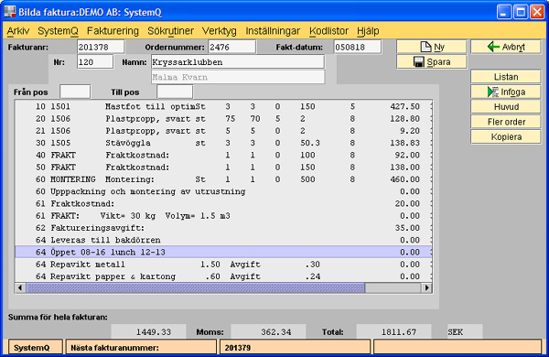
Task: Open the Listan button
Action: pyautogui.click(x=506, y=77)
